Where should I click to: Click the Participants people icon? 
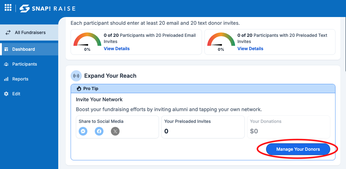pos(6,64)
